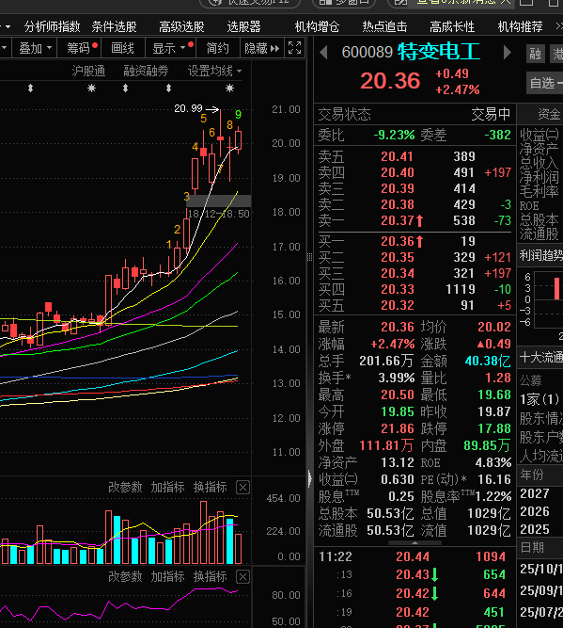Open 显示 display dropdown
This screenshot has height=628, width=563.
click(x=170, y=48)
